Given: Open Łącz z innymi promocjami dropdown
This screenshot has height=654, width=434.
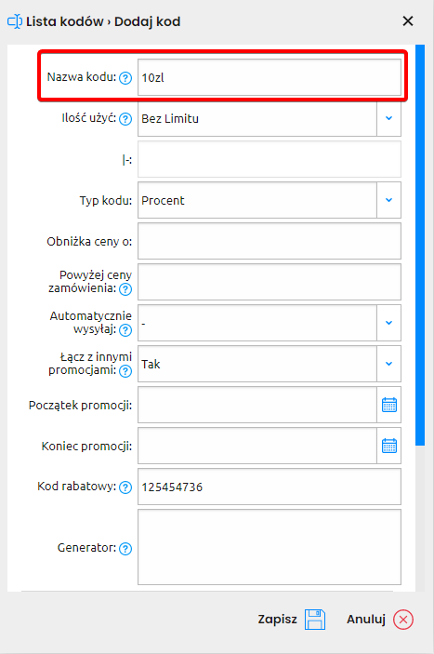Looking at the screenshot, I should coord(389,364).
